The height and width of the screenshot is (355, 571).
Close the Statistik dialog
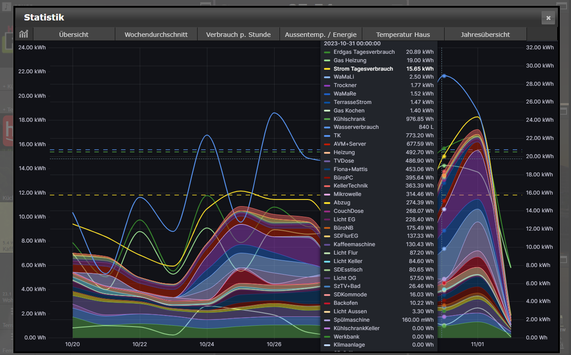[548, 18]
